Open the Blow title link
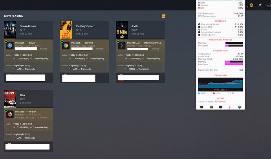This screenshot has height=159, width=271. (22, 95)
